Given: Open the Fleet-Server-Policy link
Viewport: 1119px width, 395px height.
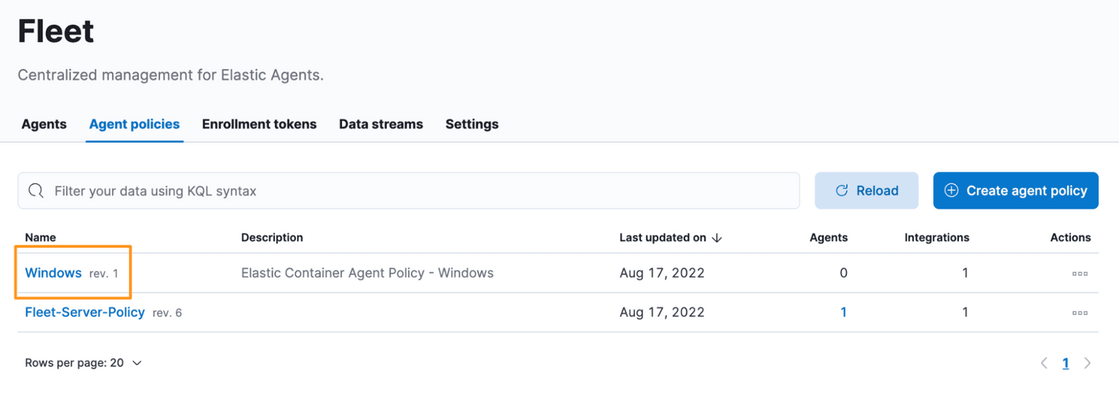Looking at the screenshot, I should click(85, 312).
